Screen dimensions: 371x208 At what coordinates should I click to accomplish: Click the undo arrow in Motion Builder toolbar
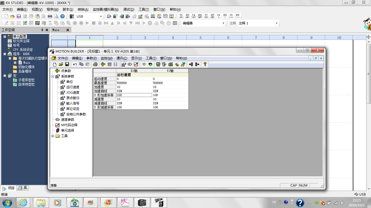pos(75,64)
